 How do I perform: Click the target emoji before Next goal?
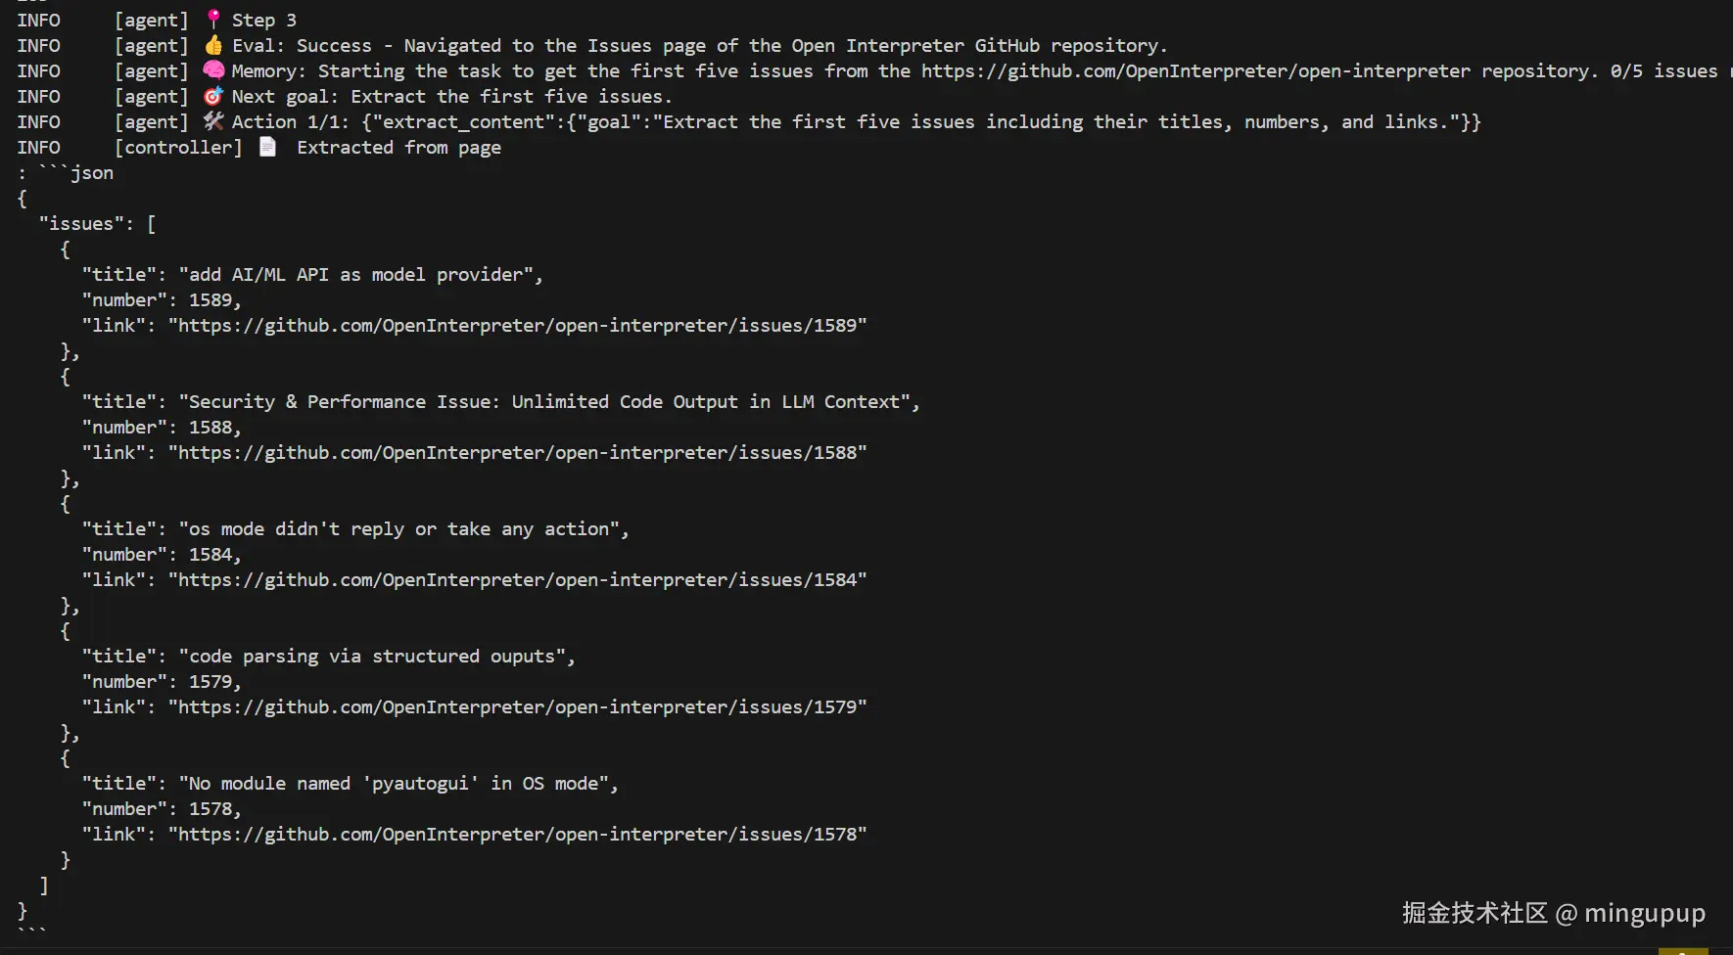[x=213, y=96]
